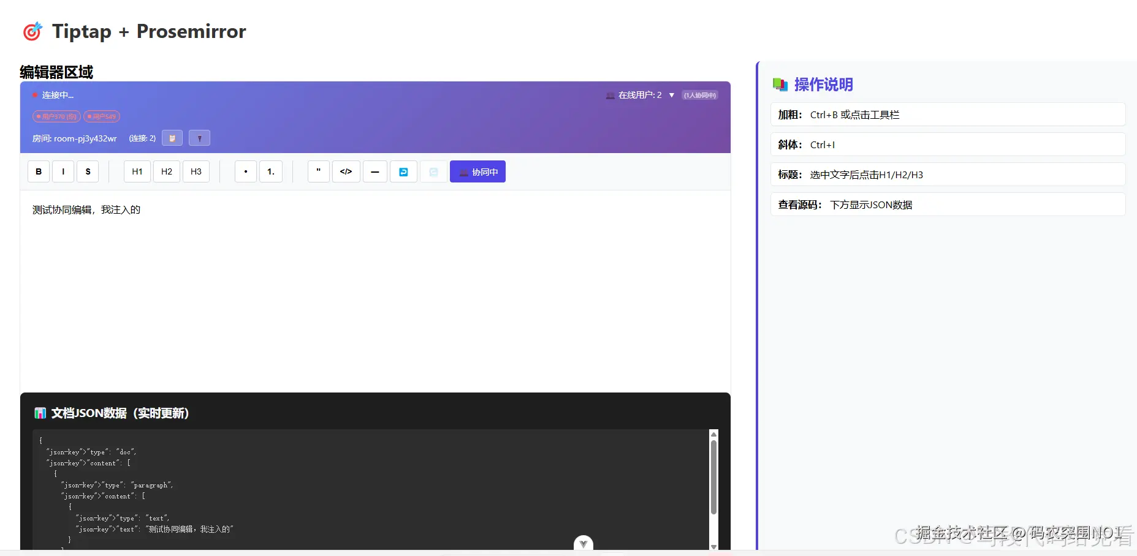Viewport: 1137px width, 556px height.
Task: Apply H1 heading from the toolbar
Action: tap(137, 171)
